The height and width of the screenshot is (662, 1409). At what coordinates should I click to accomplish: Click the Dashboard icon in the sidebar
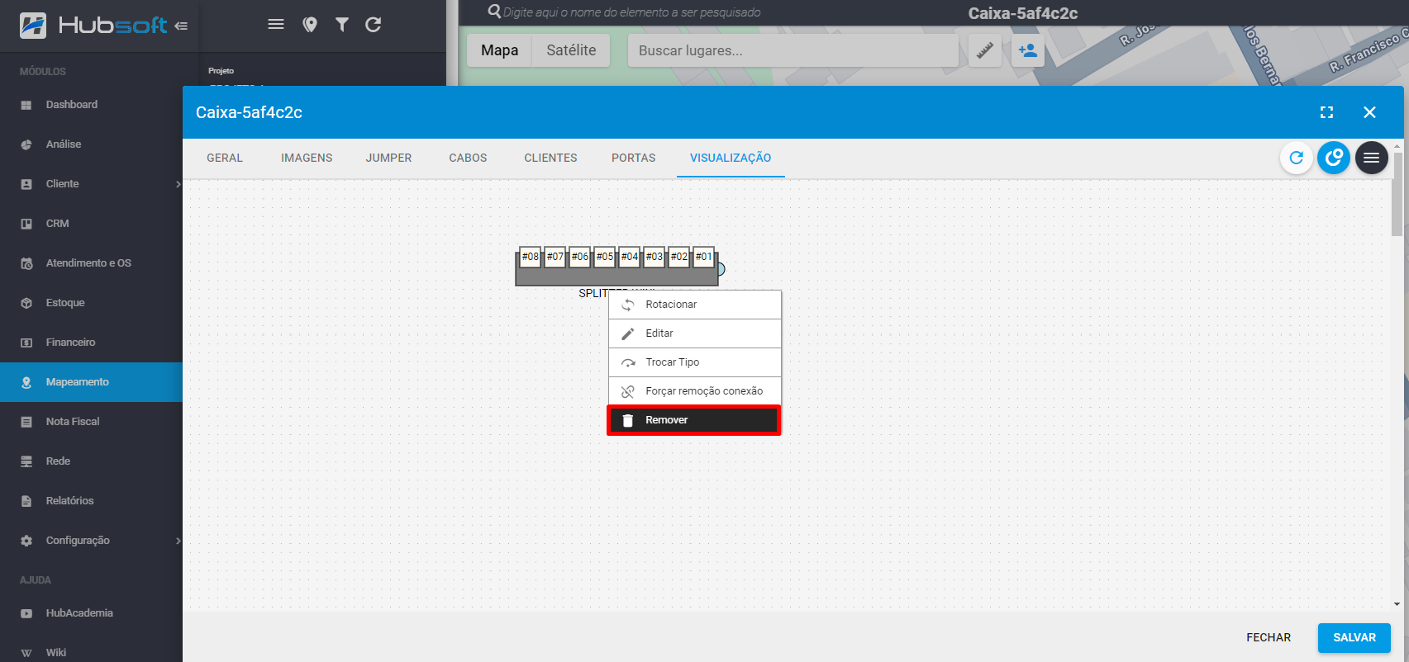click(26, 105)
